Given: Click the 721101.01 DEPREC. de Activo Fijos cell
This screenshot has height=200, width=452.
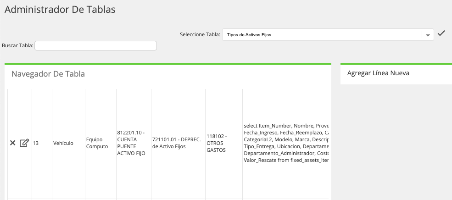Looking at the screenshot, I should coord(176,143).
